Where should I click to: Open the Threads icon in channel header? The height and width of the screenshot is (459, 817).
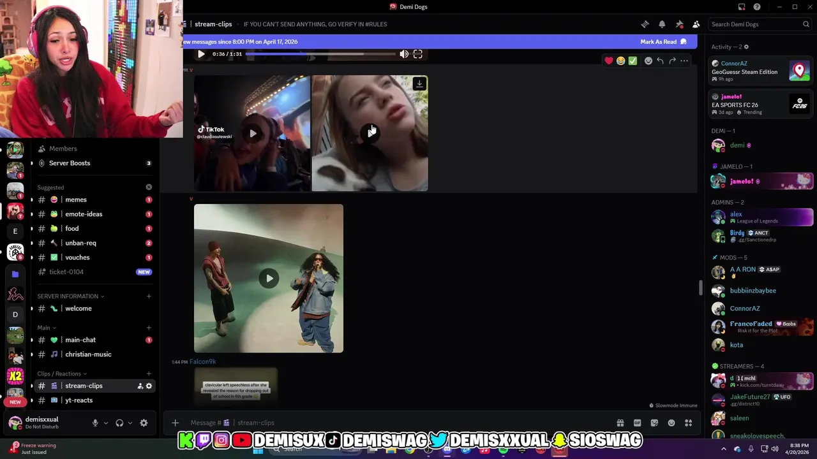pyautogui.click(x=645, y=24)
